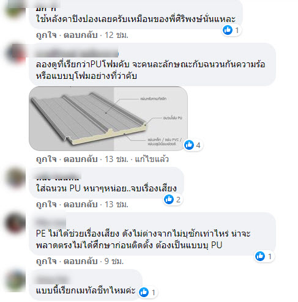The width and height of the screenshot is (298, 302).
Task: Click ถูกใจ under the 12 ชม. comment
Action: tap(47, 35)
